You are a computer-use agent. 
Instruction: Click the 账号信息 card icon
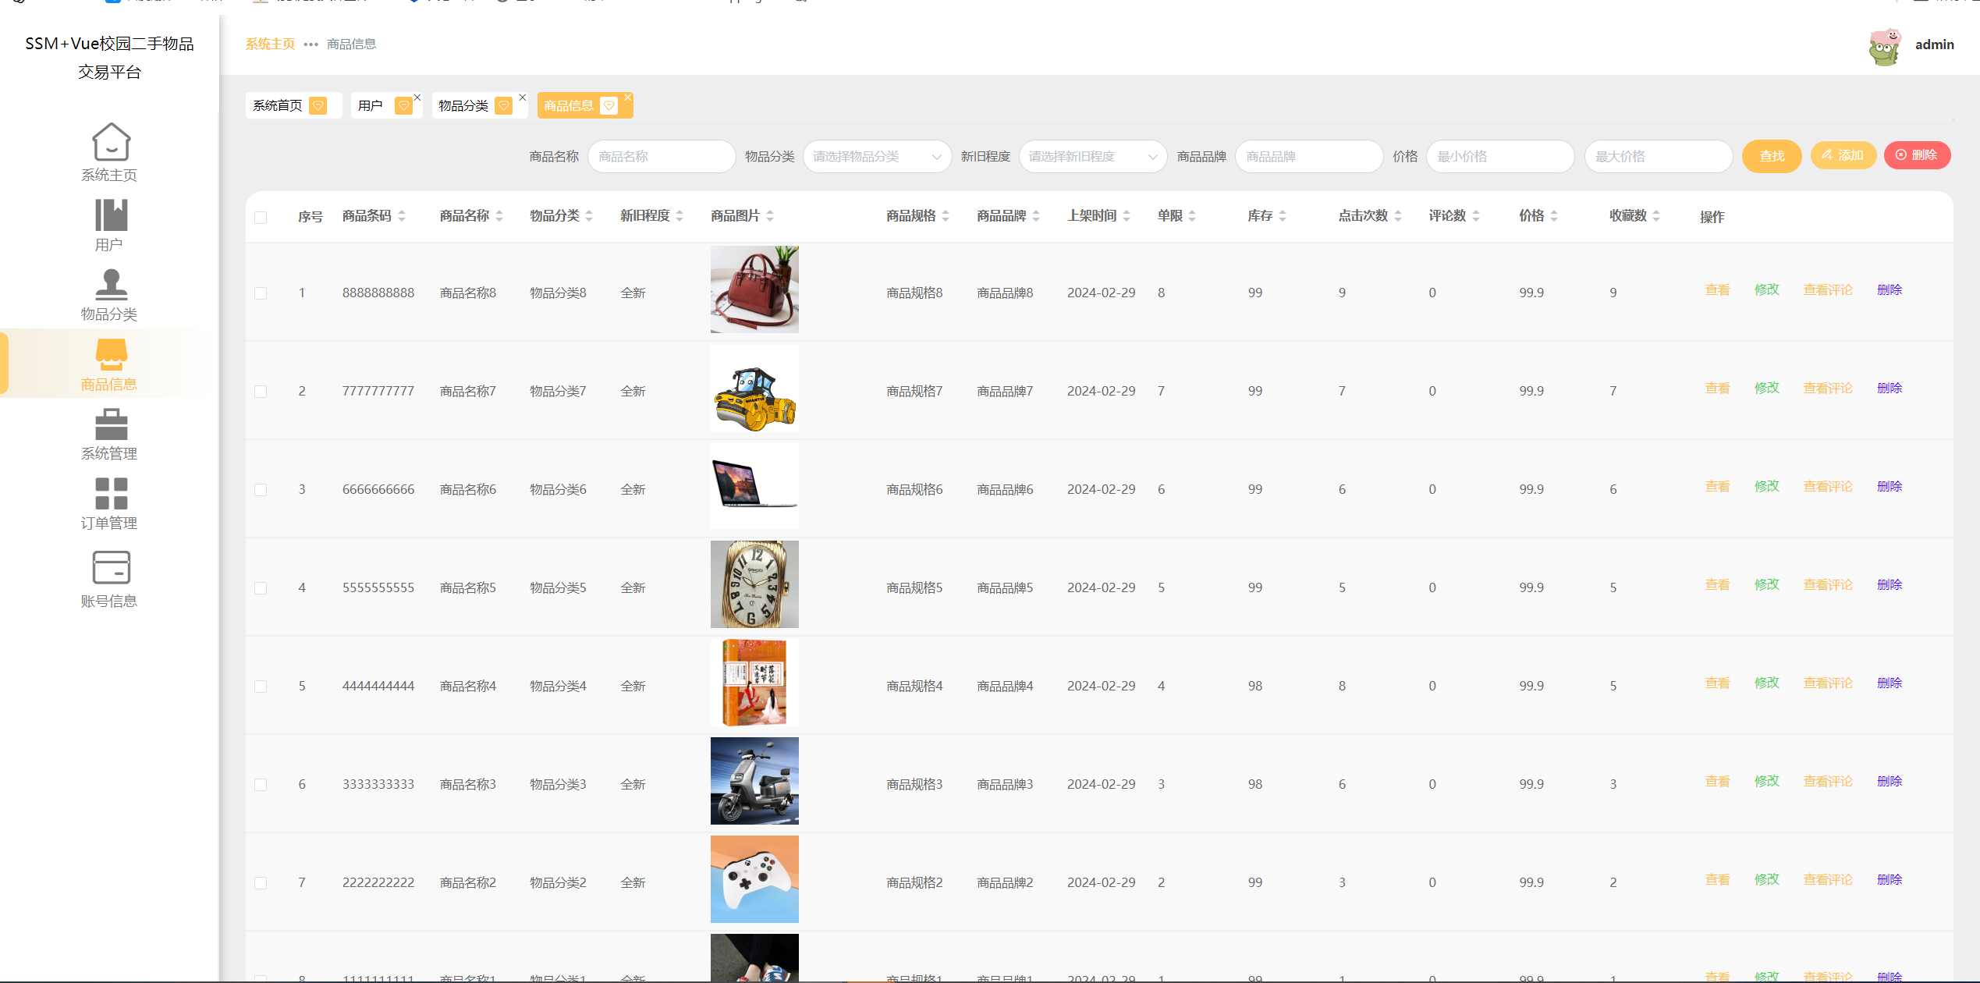[111, 567]
